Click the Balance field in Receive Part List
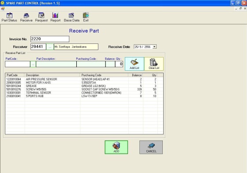The width and height of the screenshot is (247, 173). [110, 64]
